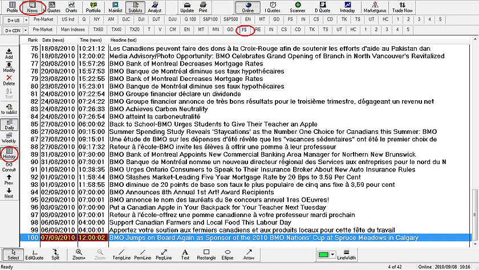Open I Quotes in the toolbar
The height and width of the screenshot is (270, 479).
273,7
